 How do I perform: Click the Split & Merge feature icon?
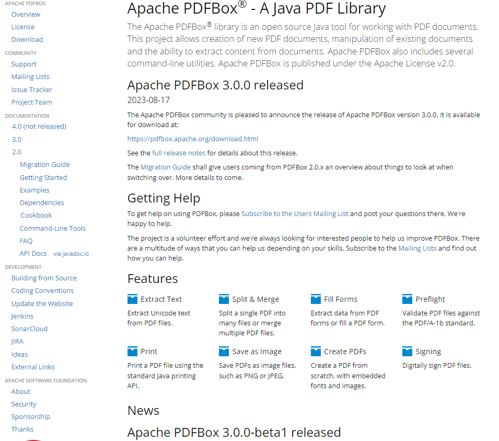tap(224, 299)
